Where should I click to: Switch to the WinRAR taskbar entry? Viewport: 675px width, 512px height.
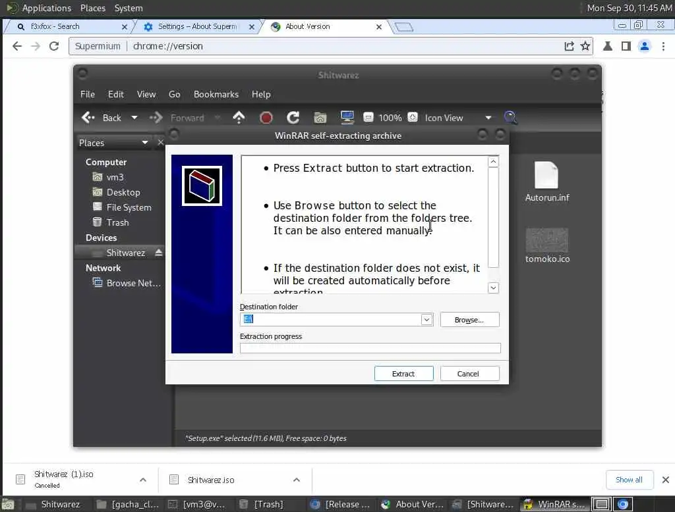point(555,504)
